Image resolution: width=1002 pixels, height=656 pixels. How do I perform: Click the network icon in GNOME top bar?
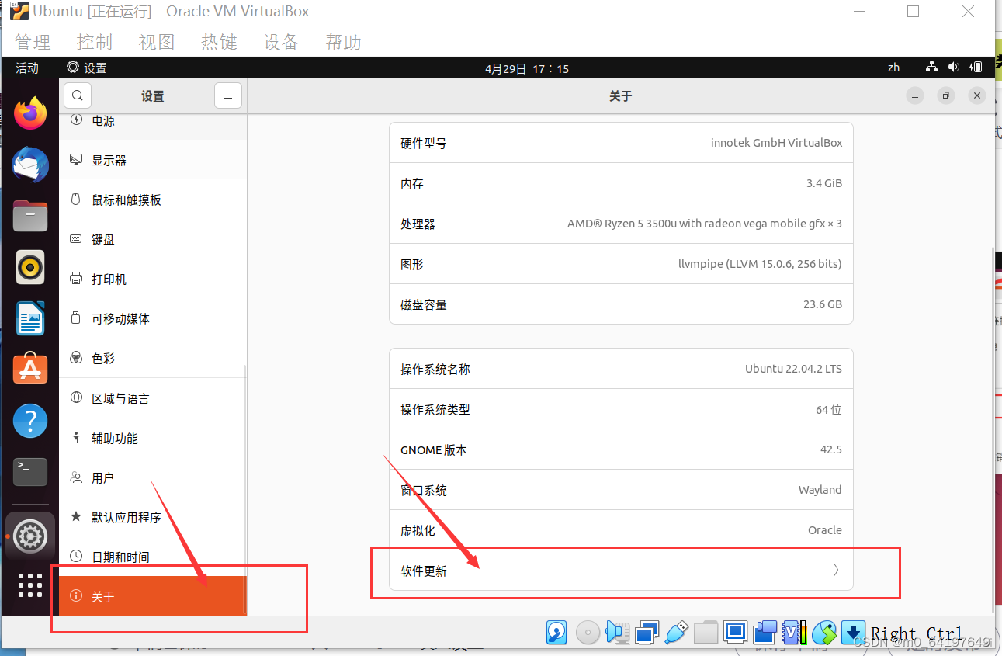click(932, 68)
